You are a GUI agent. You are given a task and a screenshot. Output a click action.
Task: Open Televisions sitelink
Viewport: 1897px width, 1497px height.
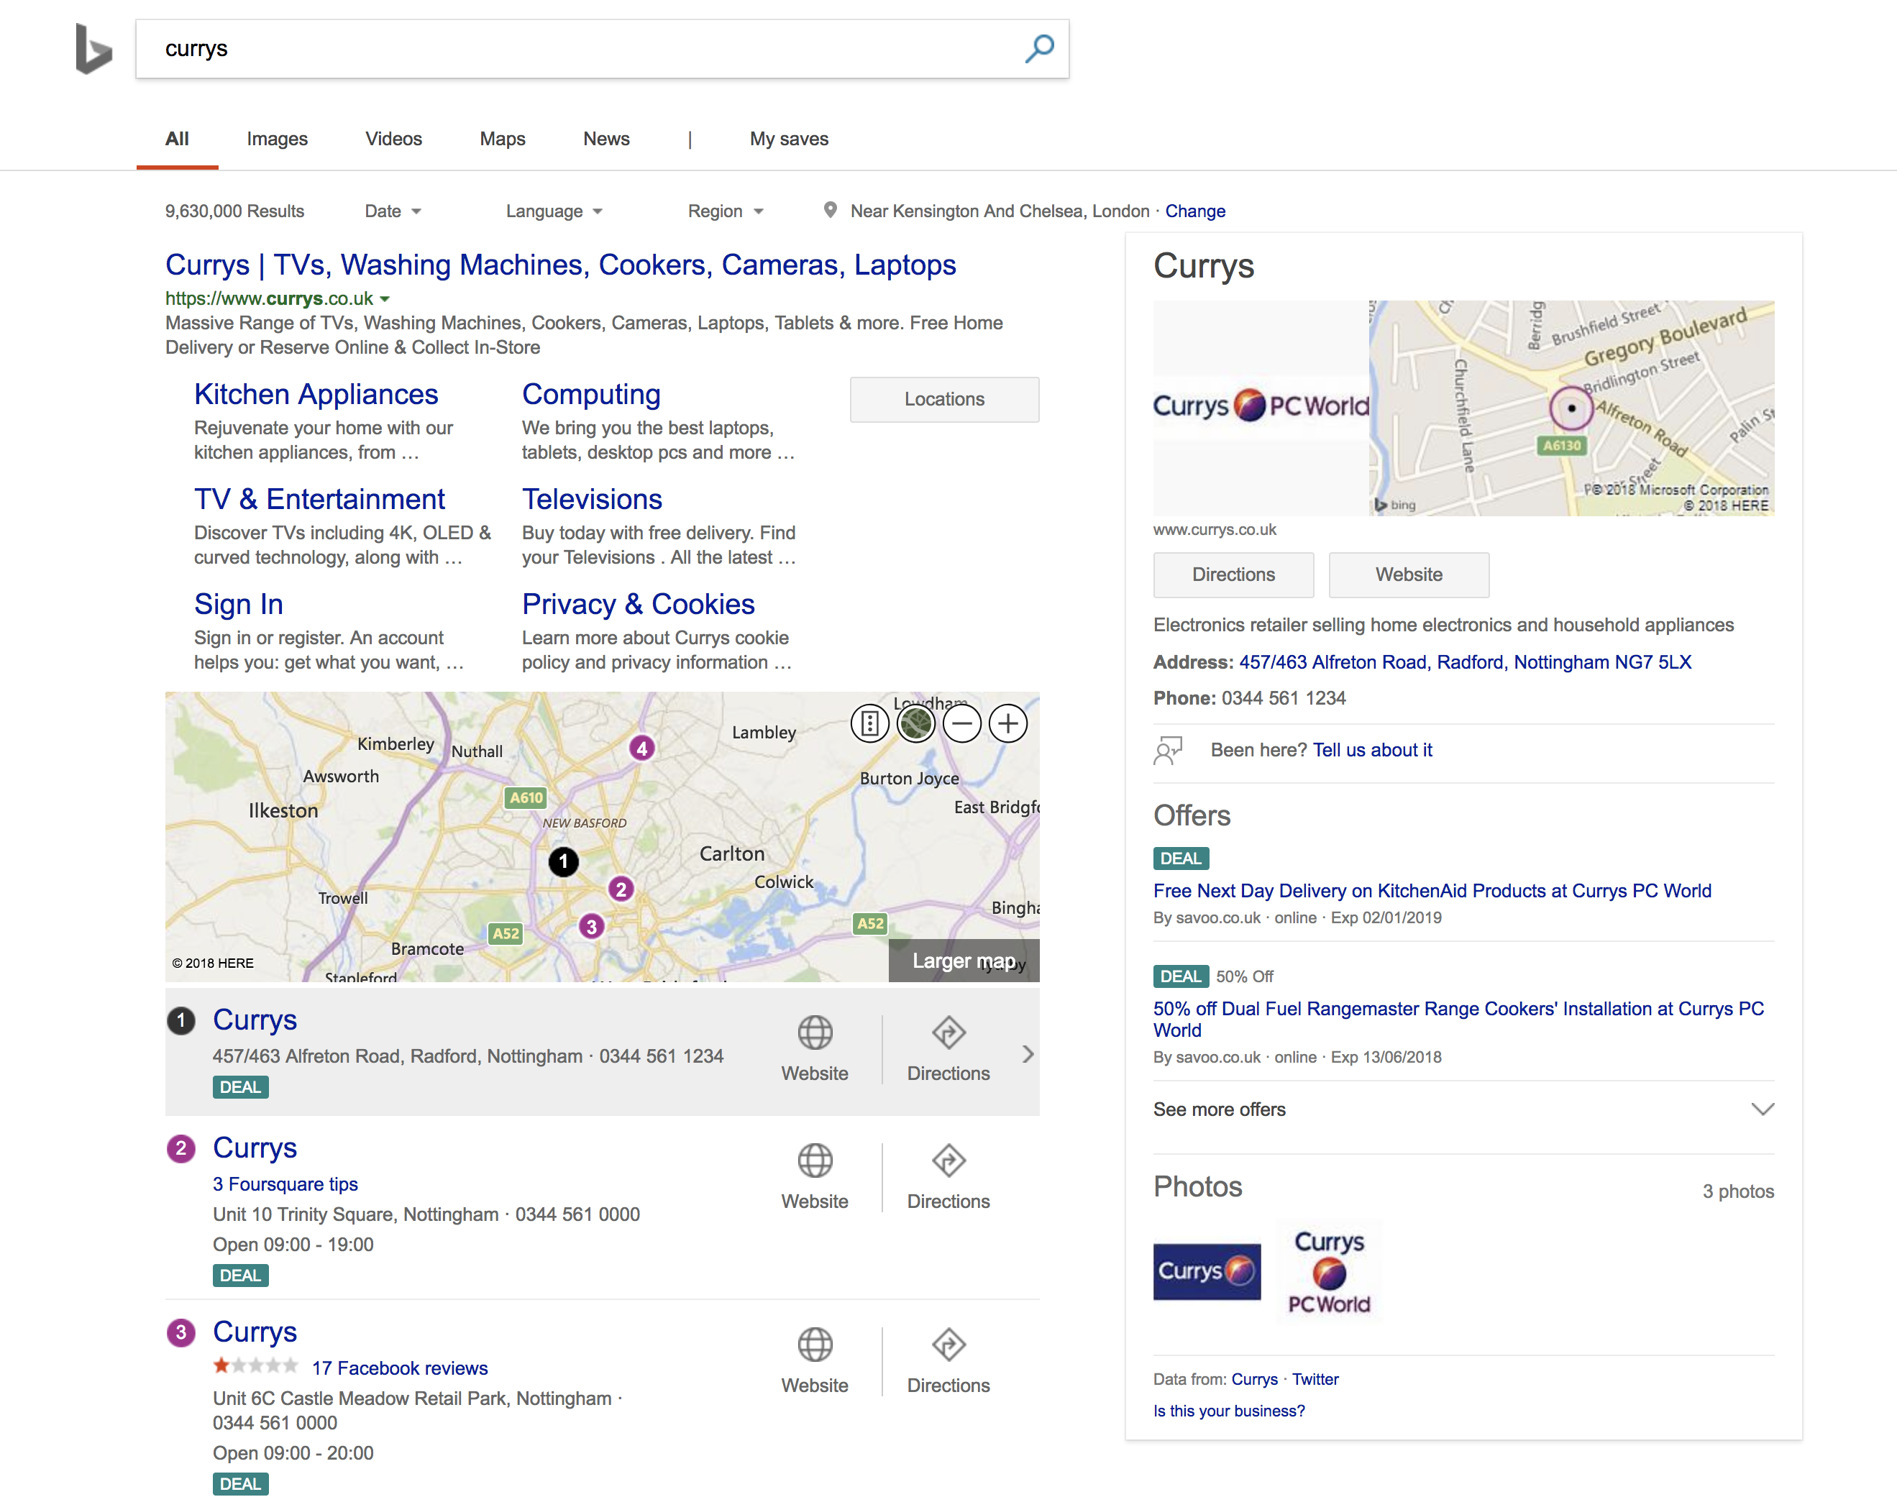coord(592,499)
